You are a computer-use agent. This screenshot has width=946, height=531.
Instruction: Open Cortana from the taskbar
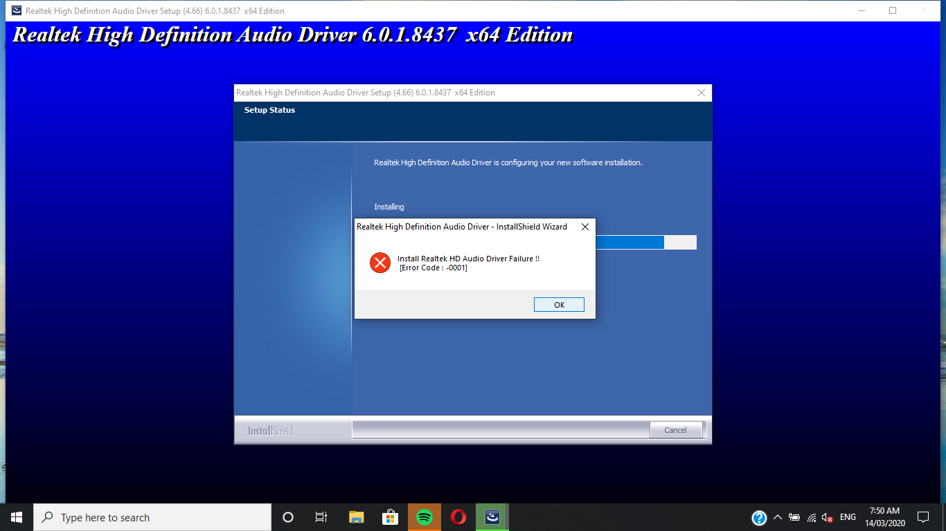[x=288, y=517]
